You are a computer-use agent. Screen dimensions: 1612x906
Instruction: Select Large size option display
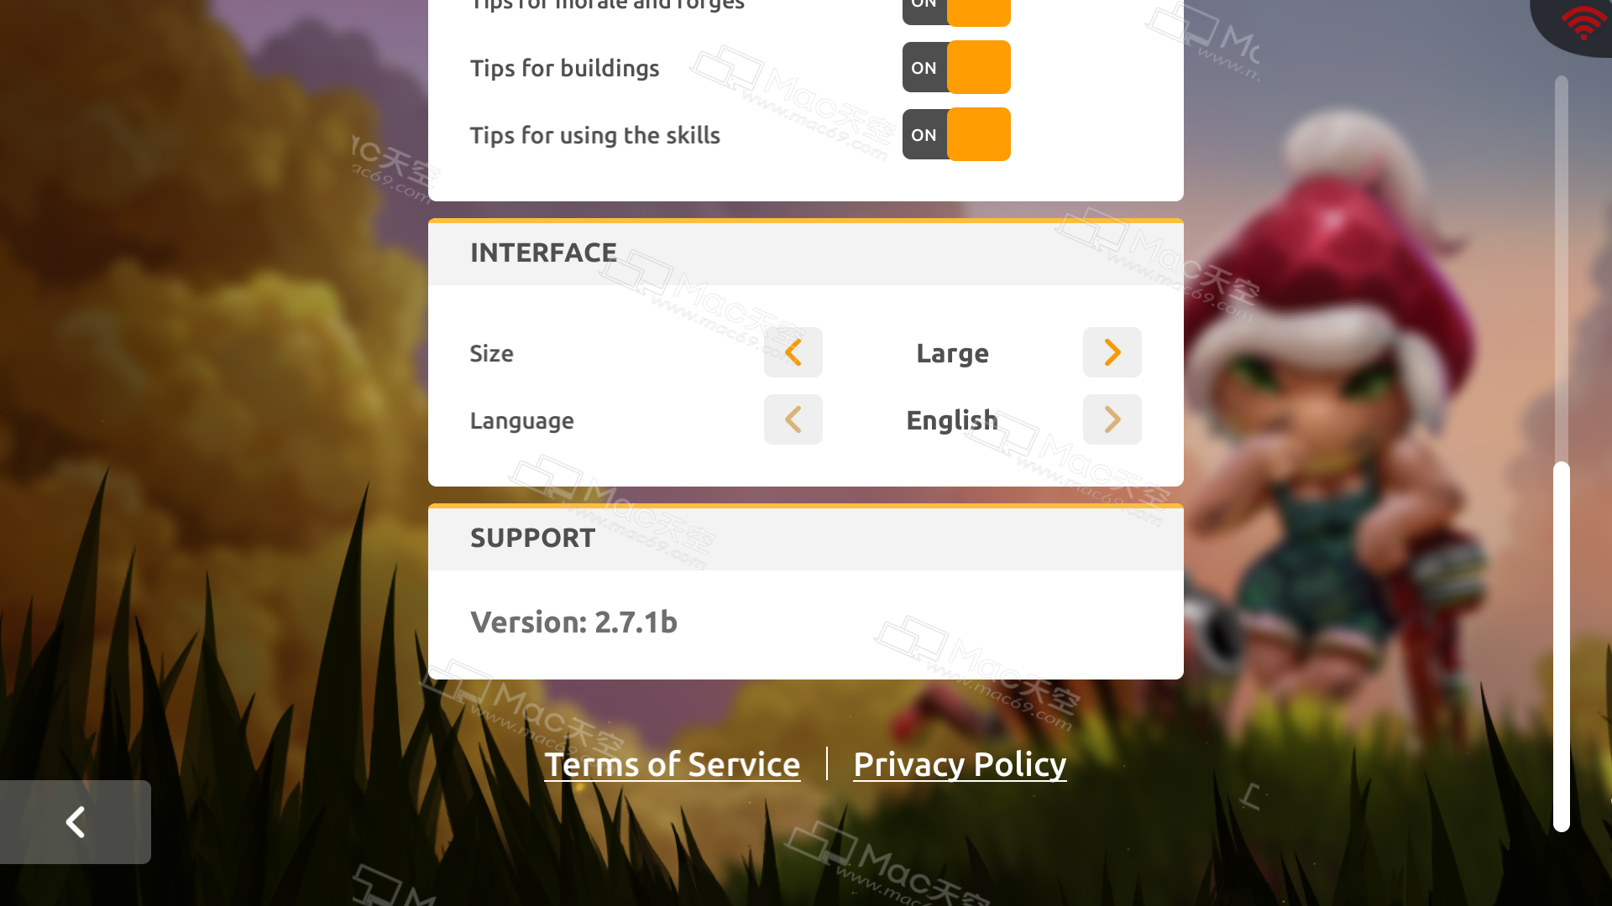coord(952,351)
